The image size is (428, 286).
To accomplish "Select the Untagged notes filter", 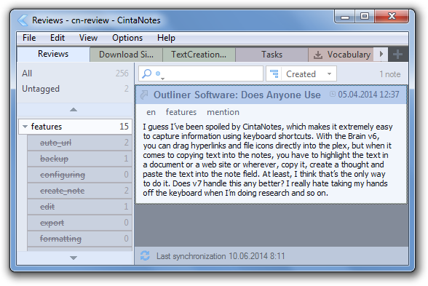I will coord(74,89).
